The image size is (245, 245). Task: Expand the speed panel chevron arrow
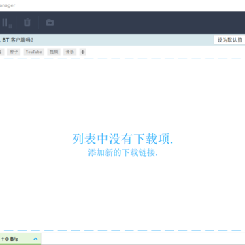tap(35, 239)
